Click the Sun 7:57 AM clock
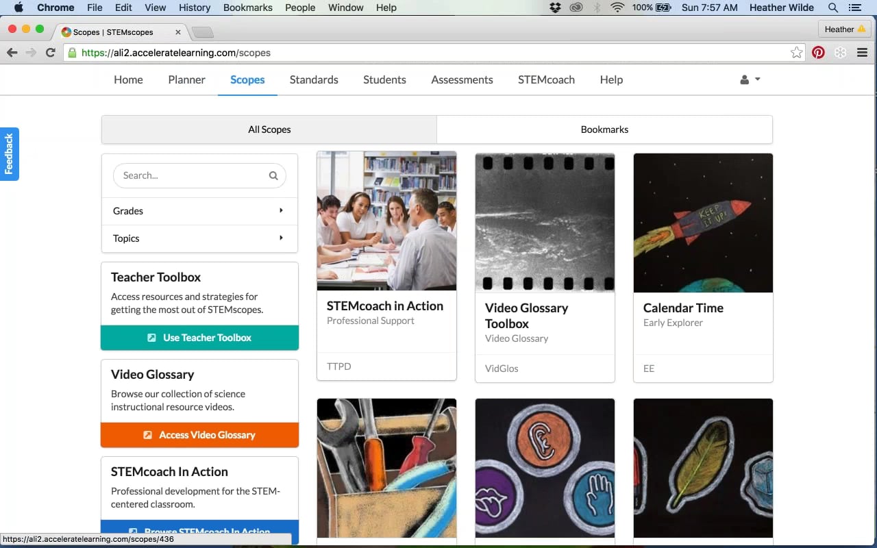The image size is (877, 548). point(710,8)
